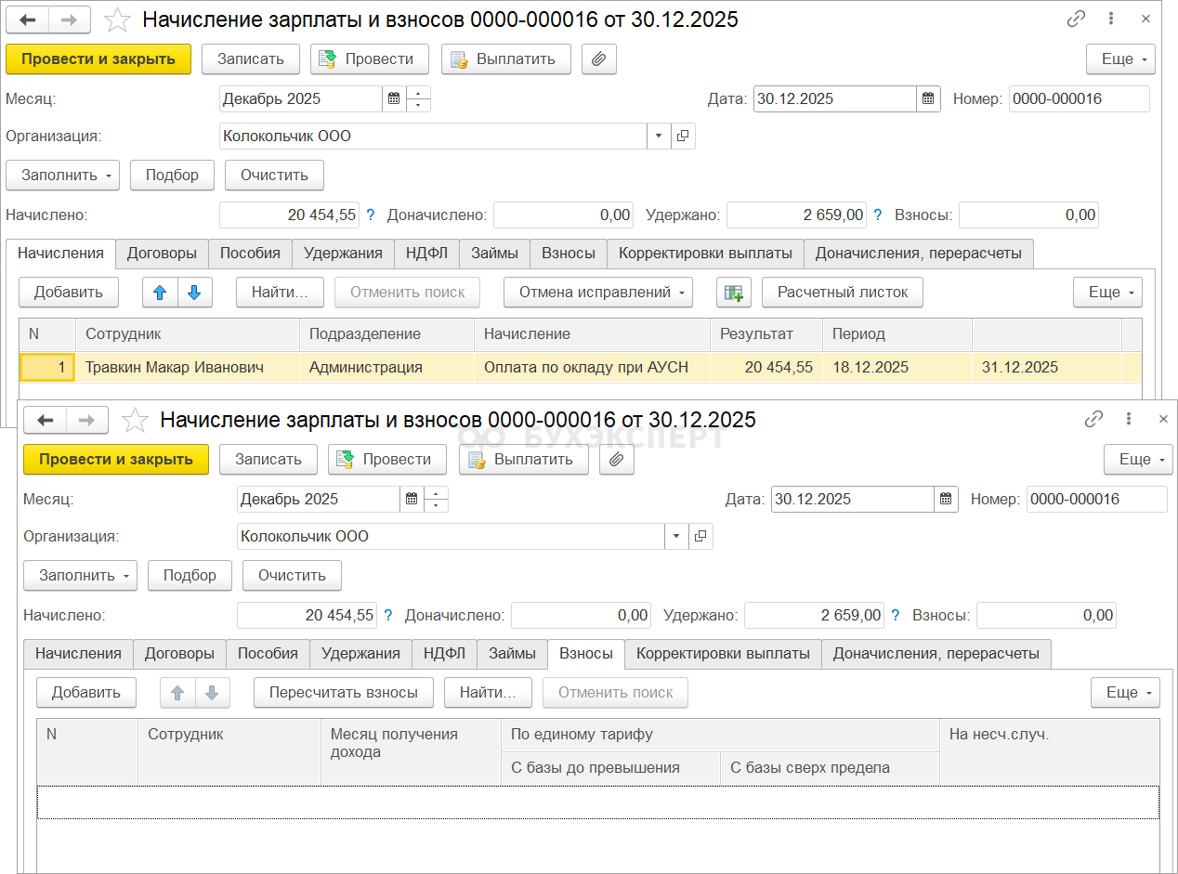1178x874 pixels.
Task: Click the Выплатить button in the front window
Action: tap(523, 459)
